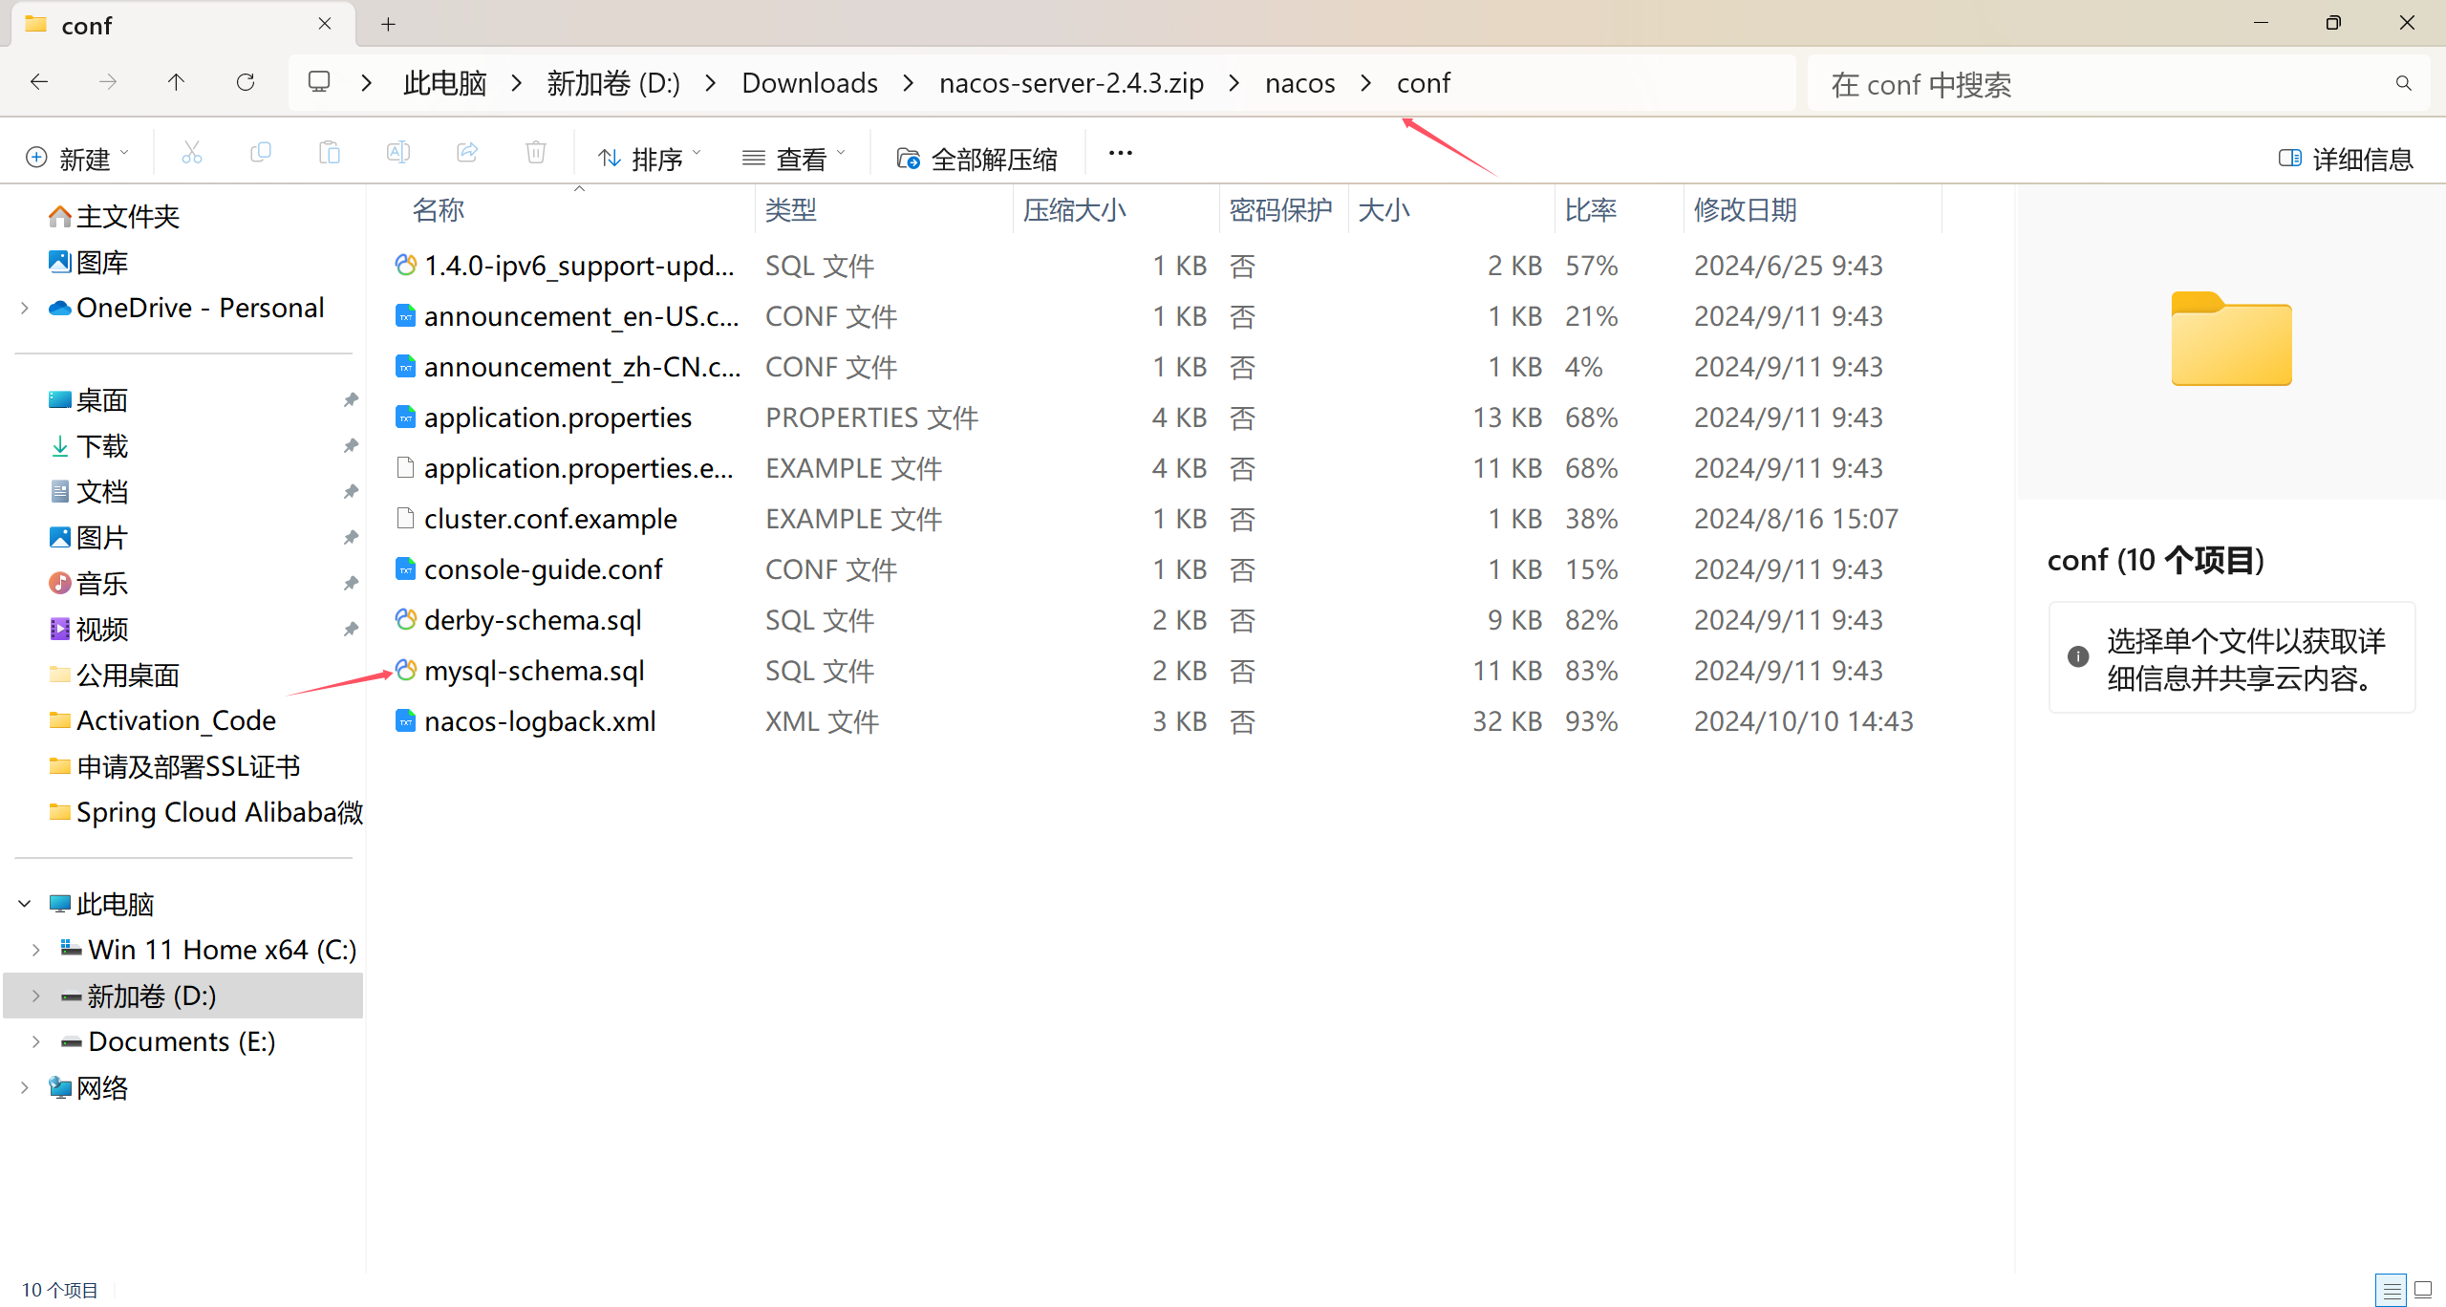
Task: Open the 查看 view menu
Action: tap(794, 159)
